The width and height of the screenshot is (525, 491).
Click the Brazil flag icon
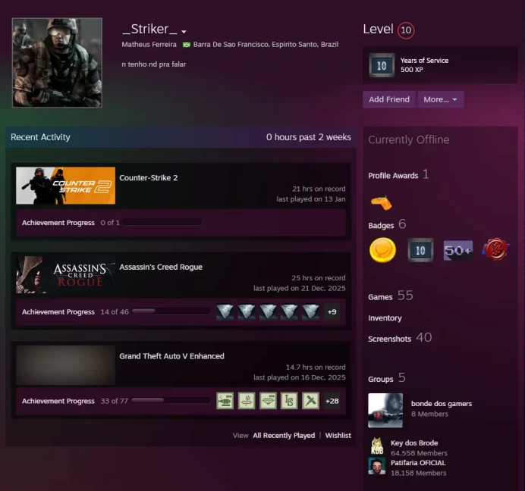click(187, 45)
